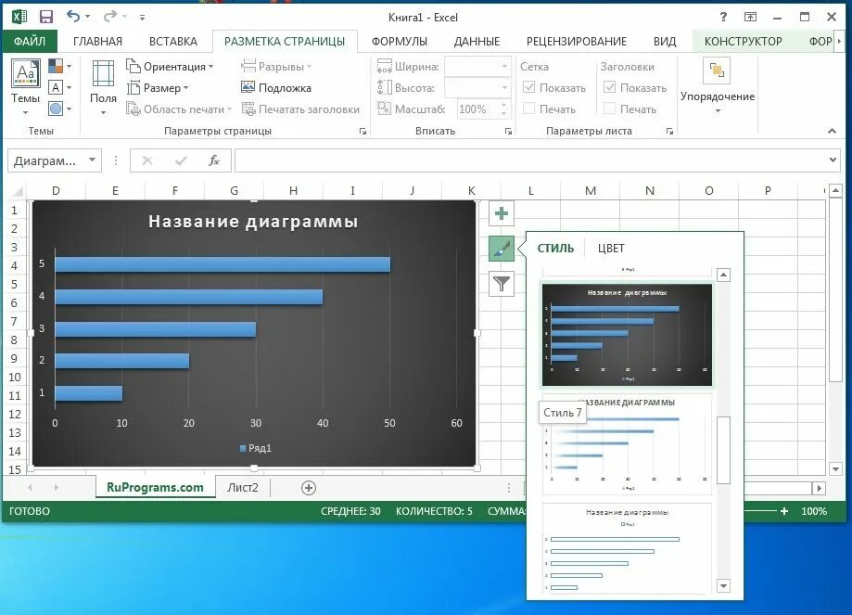Open the Поля margins menu
Image resolution: width=852 pixels, height=615 pixels.
click(x=103, y=87)
